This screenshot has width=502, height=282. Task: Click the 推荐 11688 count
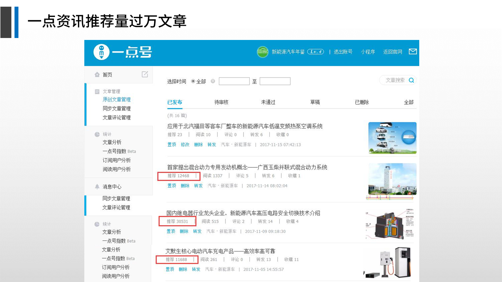coord(176,260)
